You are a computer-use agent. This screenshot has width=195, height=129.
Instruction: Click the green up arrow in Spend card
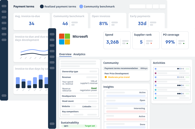(x=127, y=43)
